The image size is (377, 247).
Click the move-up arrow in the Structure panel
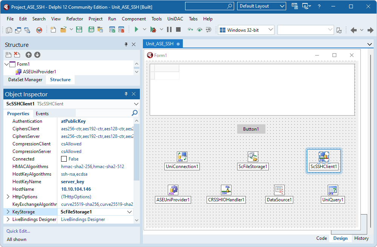point(28,54)
